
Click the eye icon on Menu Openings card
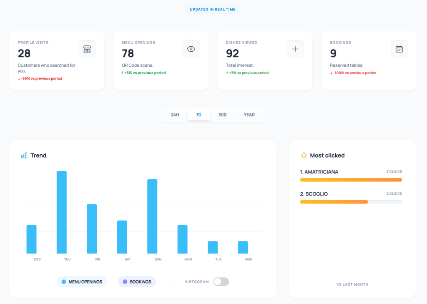click(x=191, y=48)
